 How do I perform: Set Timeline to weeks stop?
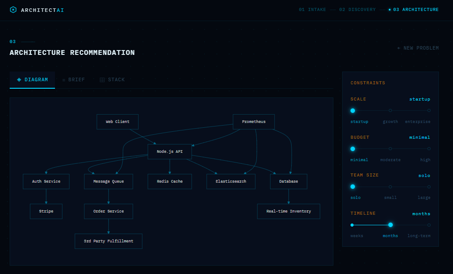point(352,225)
